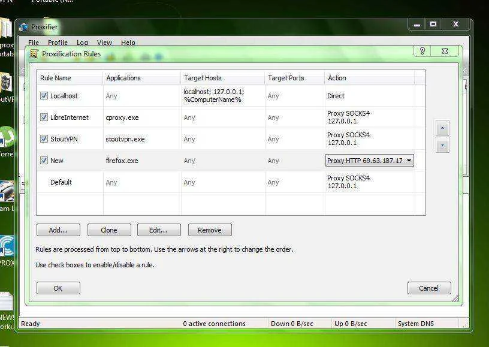
Task: Close the Proxification Rules dialog
Action: (x=445, y=51)
